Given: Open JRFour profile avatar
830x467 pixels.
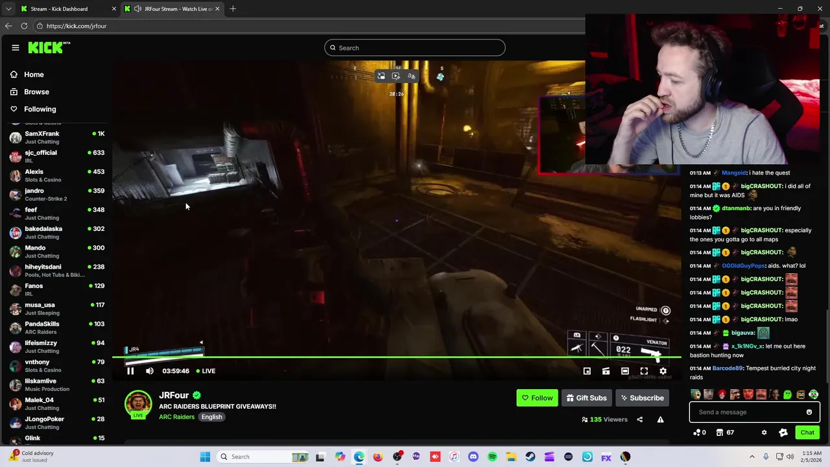Looking at the screenshot, I should tap(138, 403).
